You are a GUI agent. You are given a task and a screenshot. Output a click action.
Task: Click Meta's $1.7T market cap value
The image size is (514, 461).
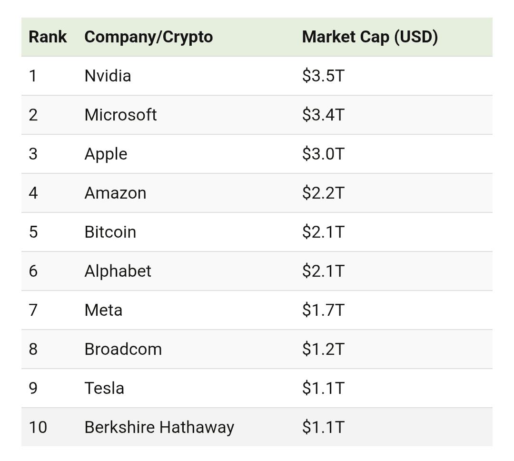click(323, 311)
